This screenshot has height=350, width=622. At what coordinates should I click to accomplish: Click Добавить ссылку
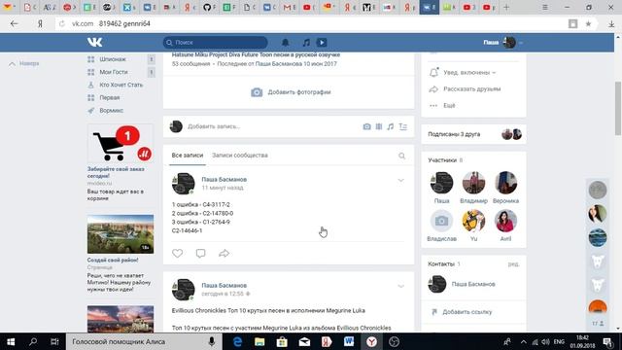click(467, 312)
